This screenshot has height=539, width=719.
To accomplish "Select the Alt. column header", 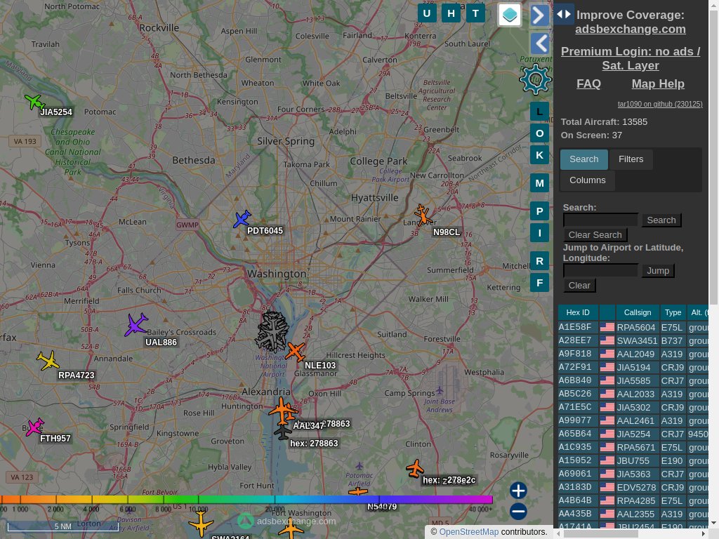I will [697, 312].
